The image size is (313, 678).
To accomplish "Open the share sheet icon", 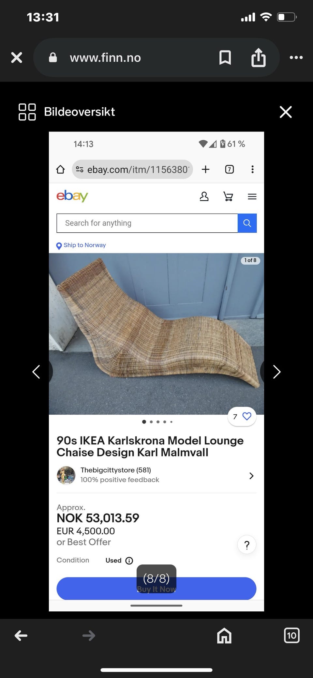I will pyautogui.click(x=258, y=58).
